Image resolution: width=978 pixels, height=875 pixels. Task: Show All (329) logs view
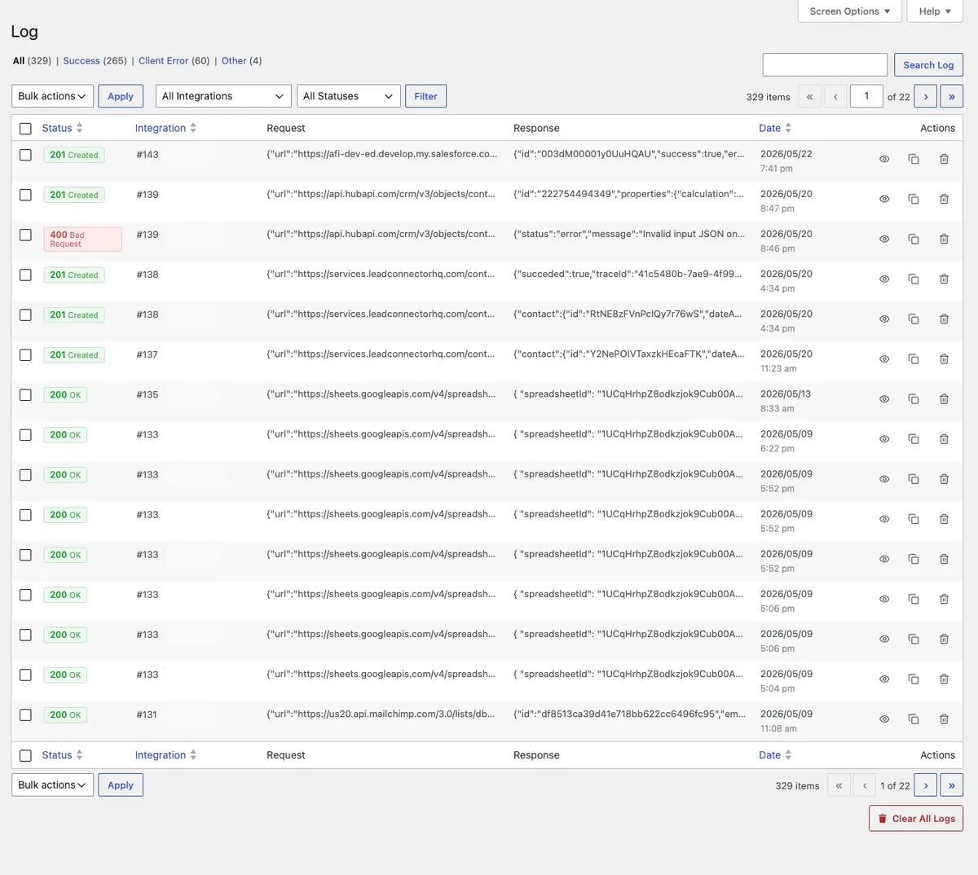[x=32, y=60]
